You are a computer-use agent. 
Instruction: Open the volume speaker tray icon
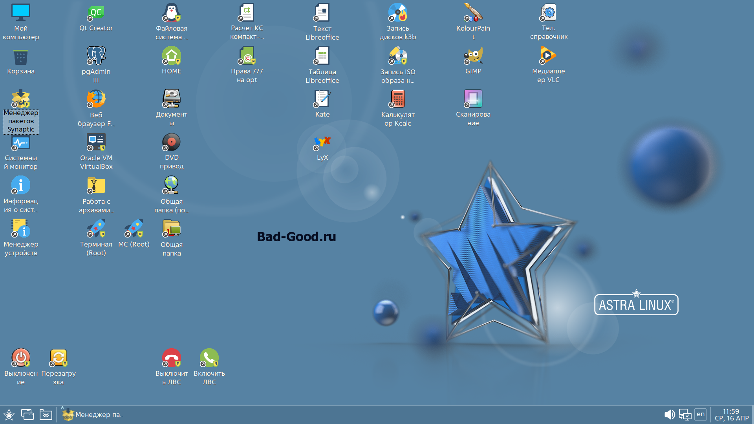click(x=670, y=415)
